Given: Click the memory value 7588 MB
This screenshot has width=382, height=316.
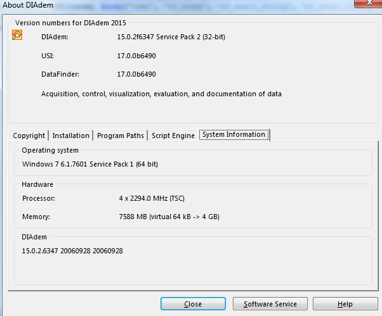Looking at the screenshot, I should tap(169, 217).
